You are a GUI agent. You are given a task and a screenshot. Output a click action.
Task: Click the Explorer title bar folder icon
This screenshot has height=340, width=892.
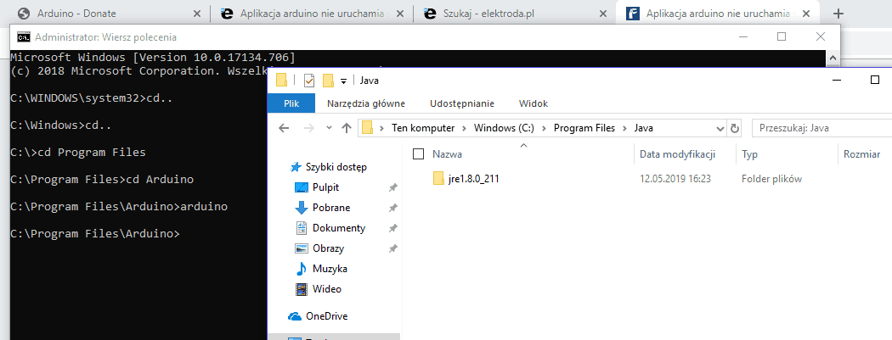pos(281,80)
